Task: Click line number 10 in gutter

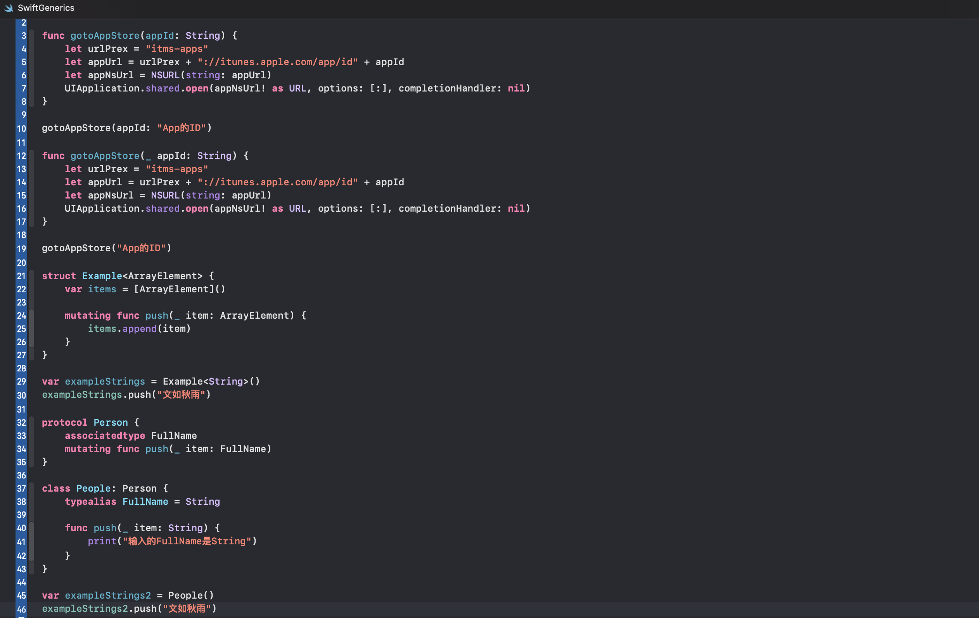Action: tap(22, 129)
